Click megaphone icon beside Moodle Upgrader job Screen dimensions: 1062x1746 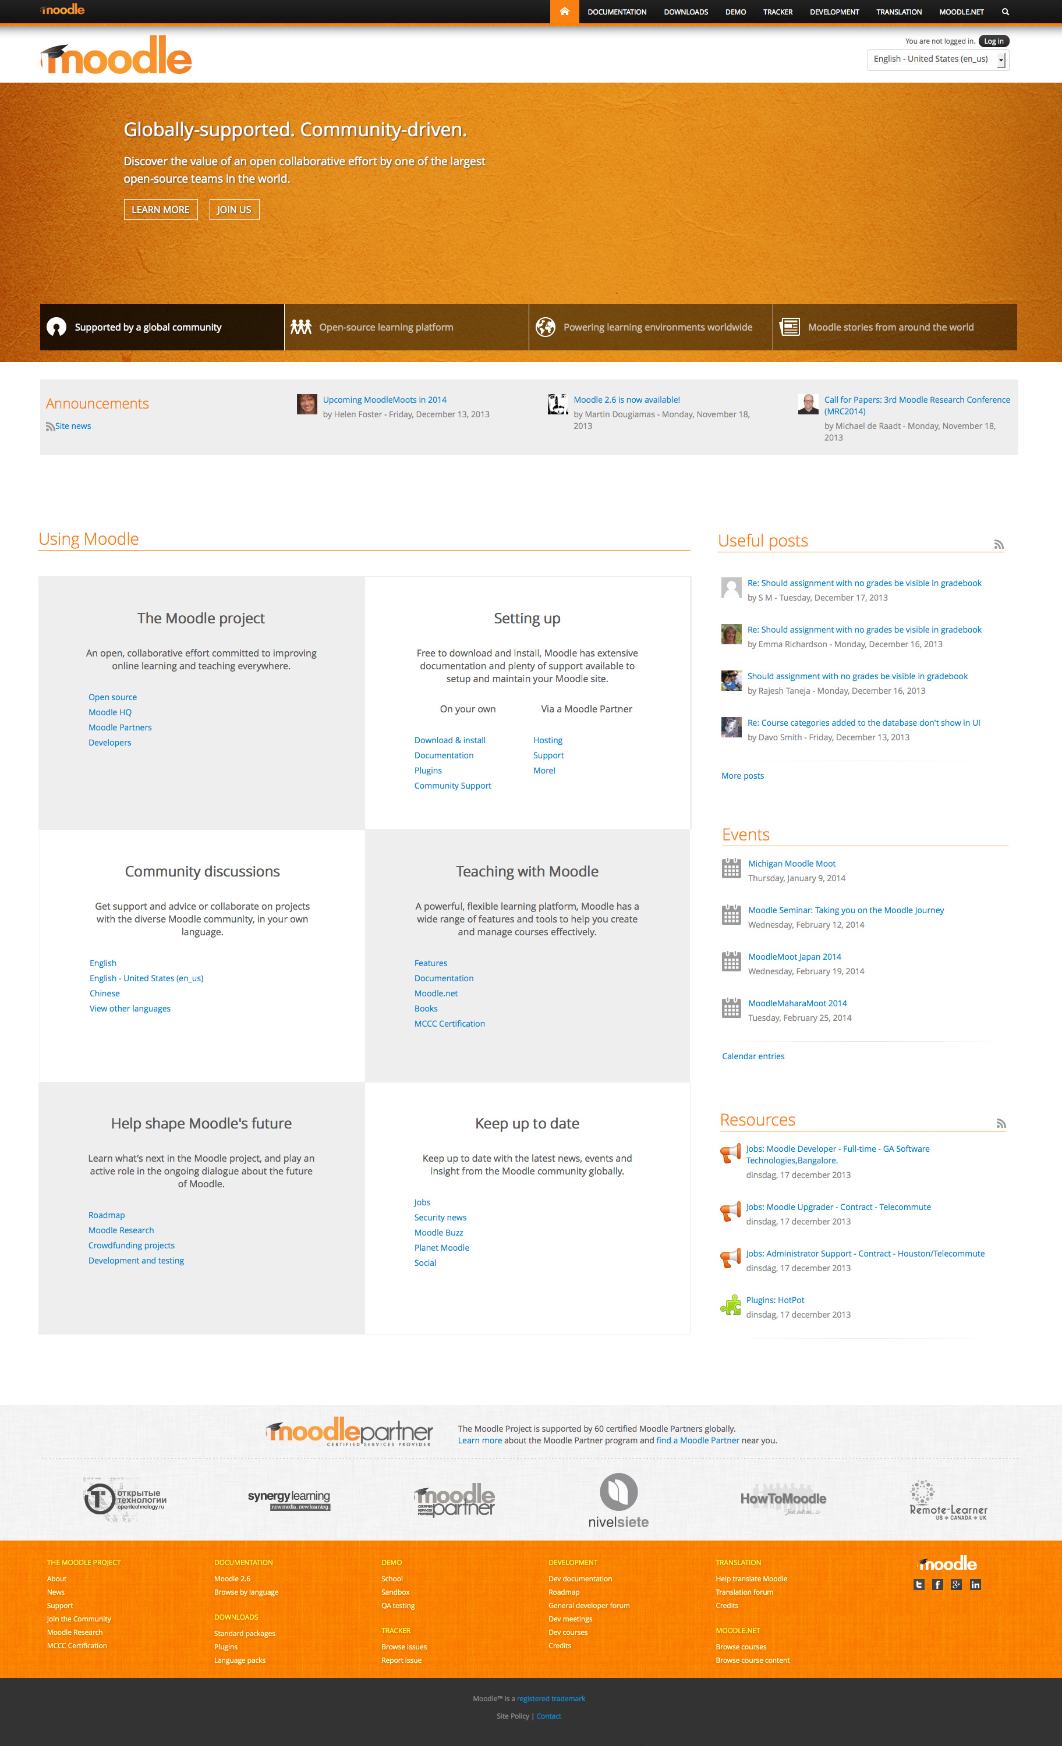click(x=730, y=1212)
